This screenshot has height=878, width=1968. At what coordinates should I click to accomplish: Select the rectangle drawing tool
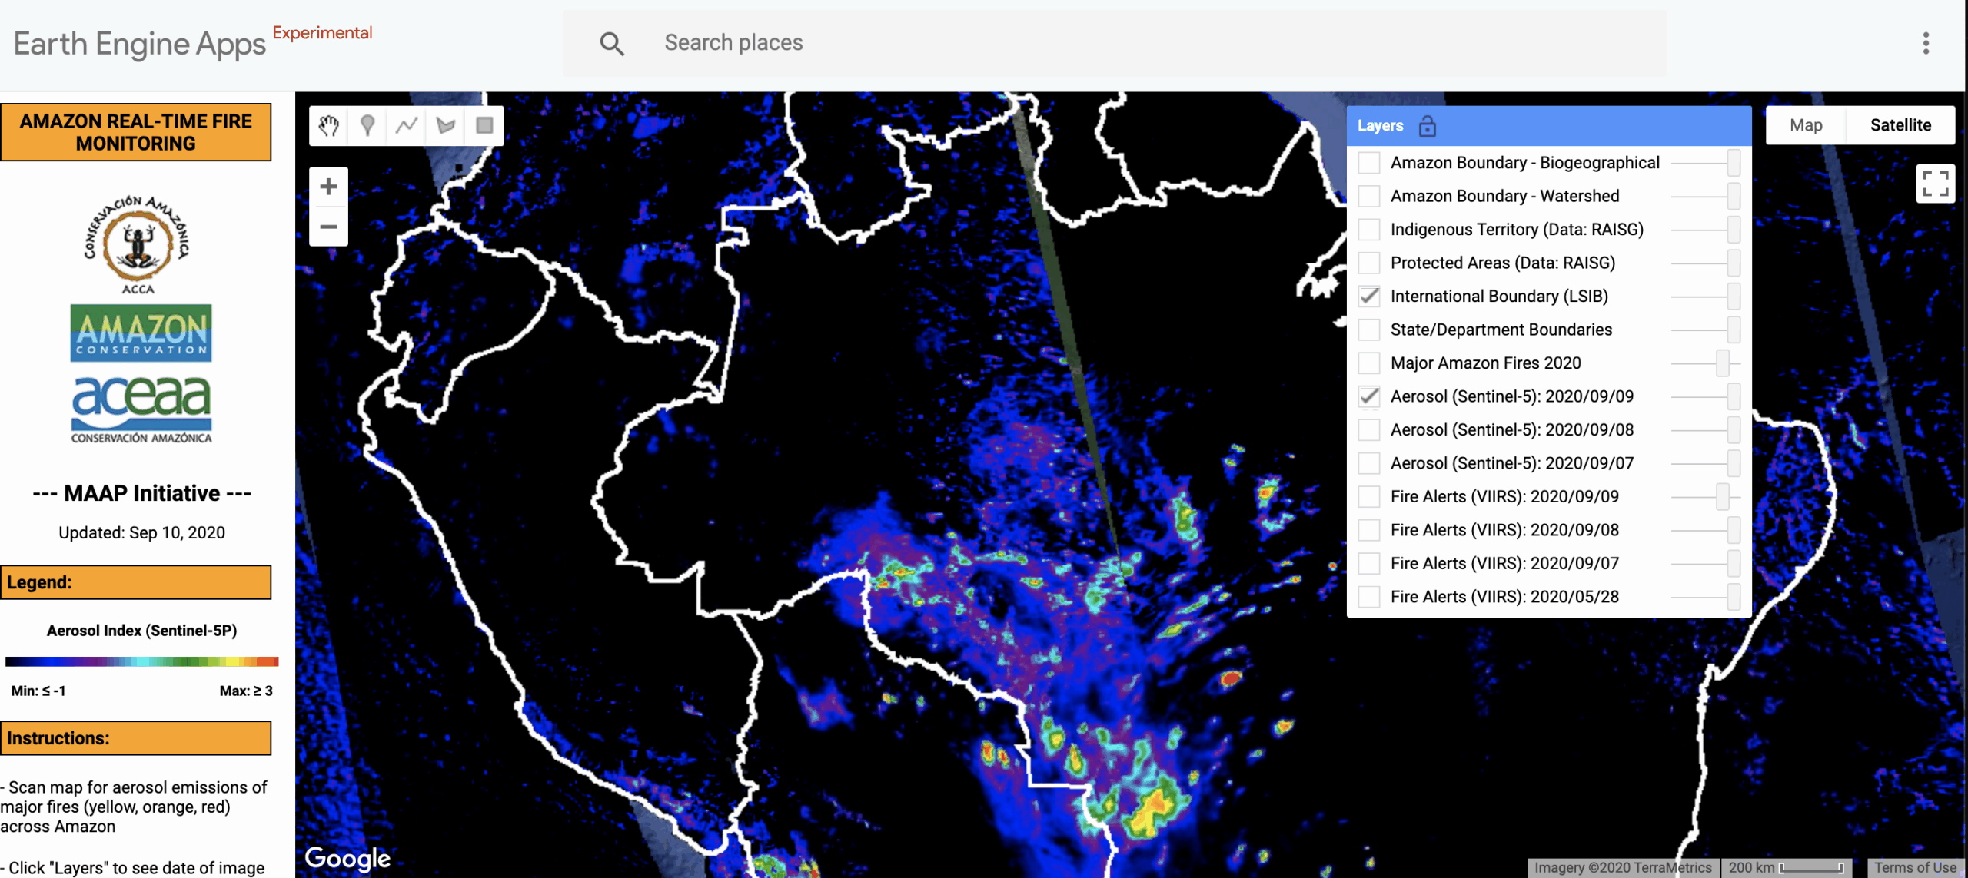coord(484,125)
